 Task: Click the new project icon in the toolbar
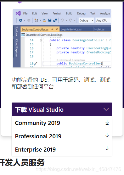point(36,20)
